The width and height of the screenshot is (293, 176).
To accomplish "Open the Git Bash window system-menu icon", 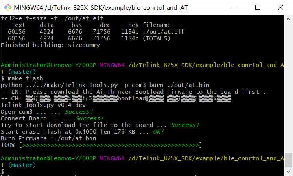I will (x=7, y=7).
